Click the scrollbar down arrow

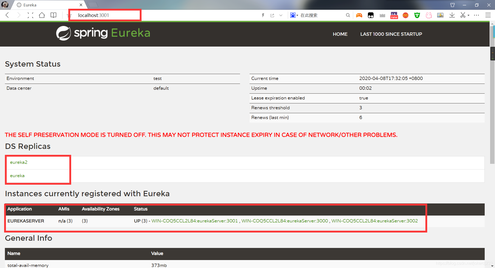pyautogui.click(x=492, y=266)
